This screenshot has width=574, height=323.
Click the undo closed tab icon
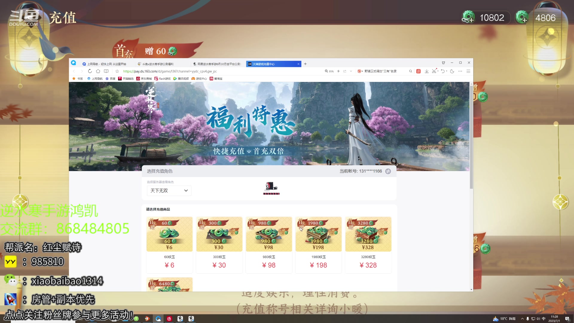443,71
